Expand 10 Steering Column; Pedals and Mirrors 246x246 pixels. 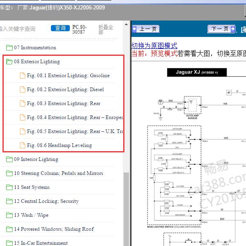tap(58, 173)
